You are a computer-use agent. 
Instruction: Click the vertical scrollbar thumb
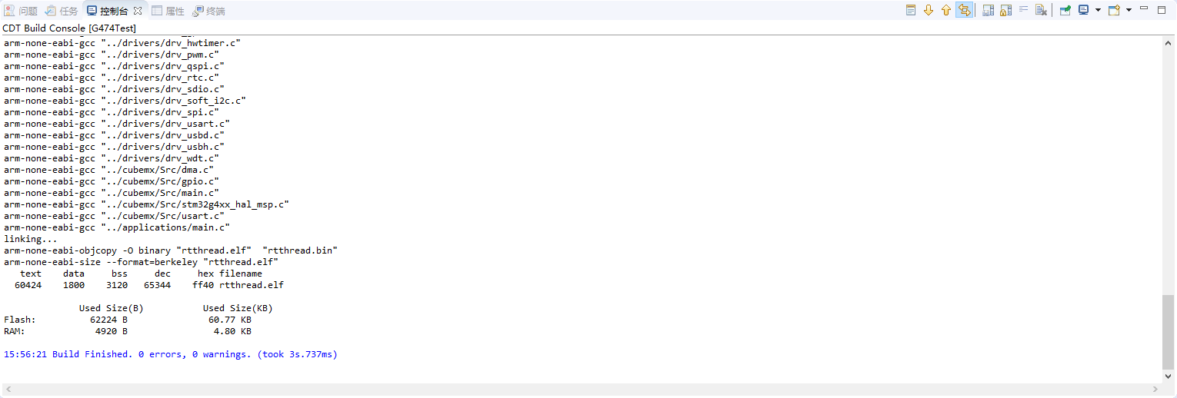(x=1169, y=332)
